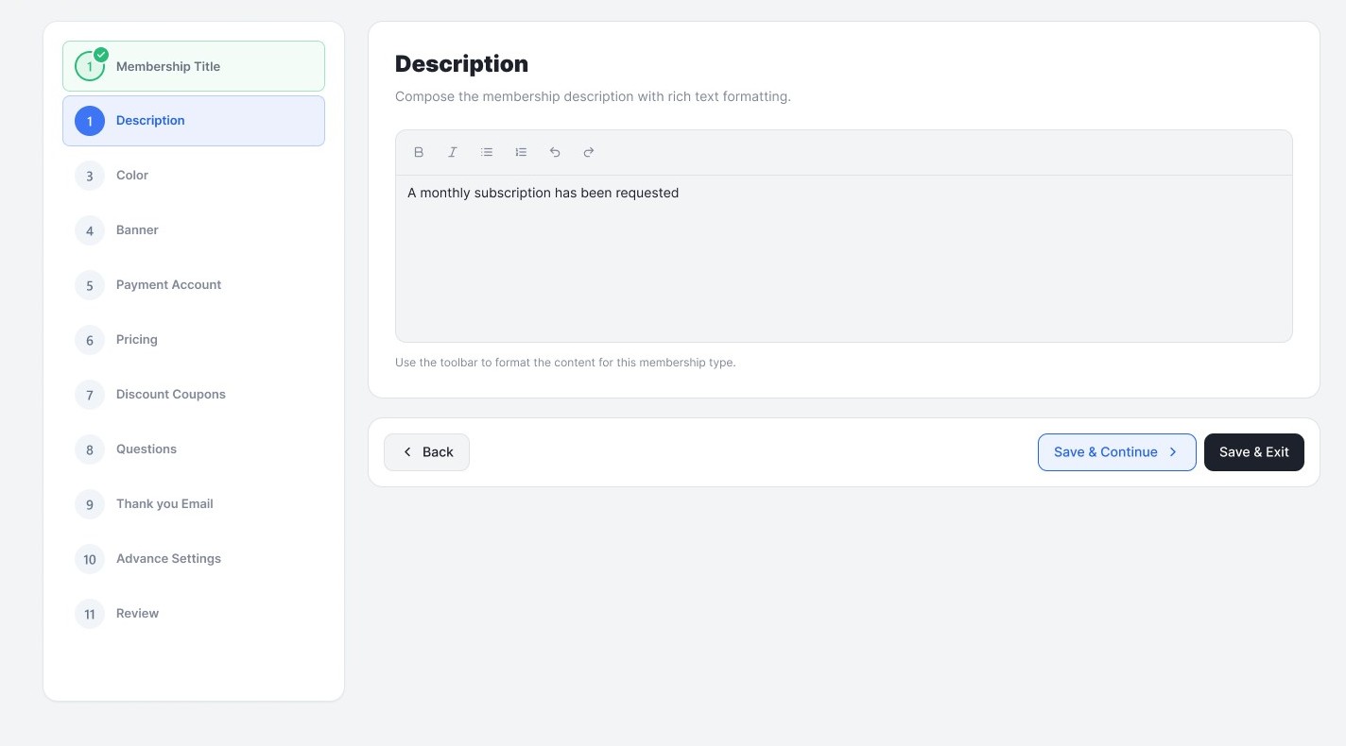Open the Membership Title step
Screen dimensions: 1346x746
pos(194,66)
